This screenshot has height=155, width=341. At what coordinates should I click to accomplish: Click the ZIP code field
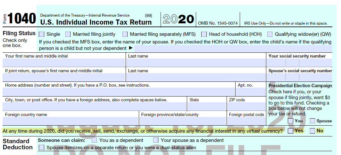tap(246, 106)
